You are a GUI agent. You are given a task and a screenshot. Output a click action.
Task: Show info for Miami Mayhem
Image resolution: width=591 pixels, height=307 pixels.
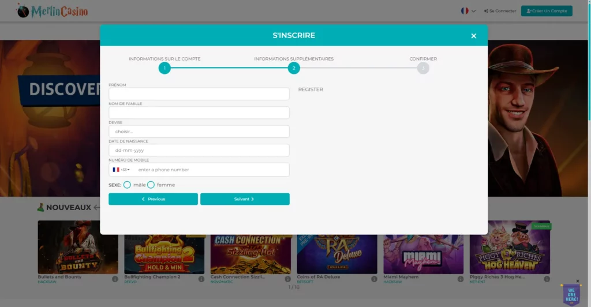tap(460, 279)
